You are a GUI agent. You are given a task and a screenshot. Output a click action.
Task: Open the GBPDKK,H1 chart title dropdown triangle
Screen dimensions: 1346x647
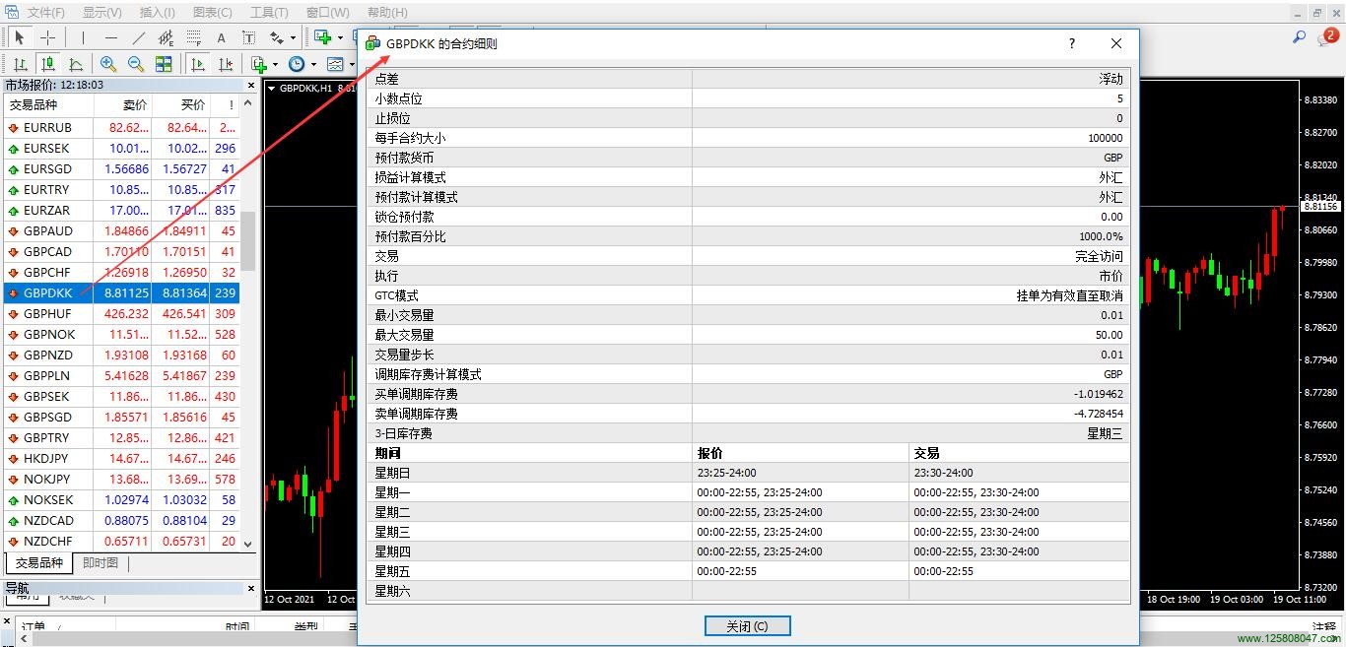(x=272, y=88)
